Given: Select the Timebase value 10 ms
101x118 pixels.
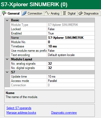Looking at the screenshot, I should click(x=71, y=46).
